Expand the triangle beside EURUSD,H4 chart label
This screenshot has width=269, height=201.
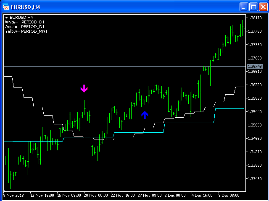[x=6, y=18]
